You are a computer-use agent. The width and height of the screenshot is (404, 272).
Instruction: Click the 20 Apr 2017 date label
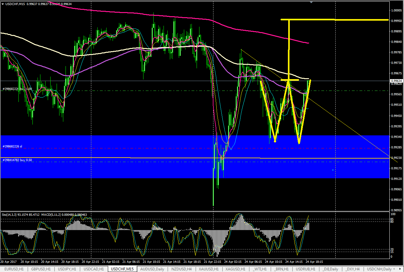(9, 262)
